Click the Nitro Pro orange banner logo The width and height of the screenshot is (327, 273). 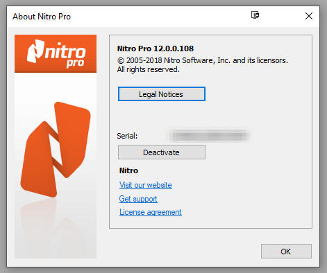point(56,53)
